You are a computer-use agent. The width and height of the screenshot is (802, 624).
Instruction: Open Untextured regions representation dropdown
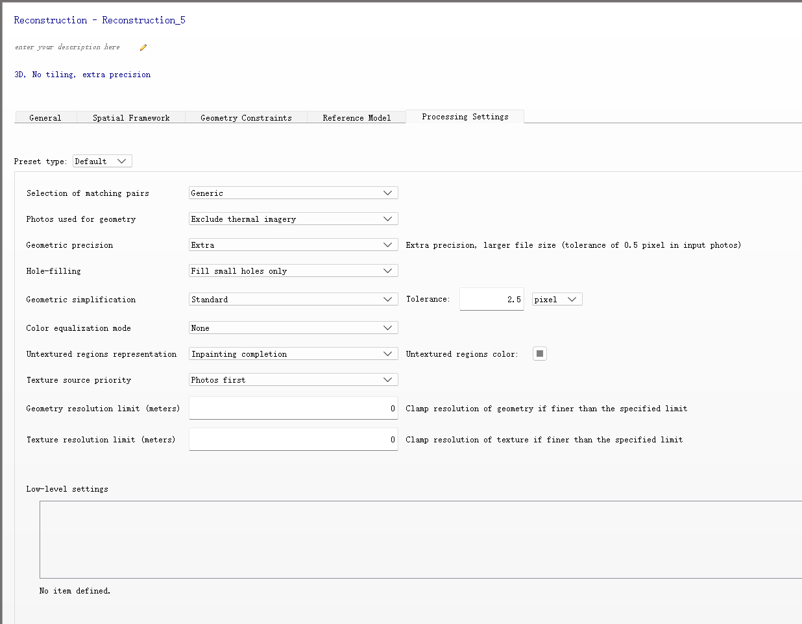[293, 354]
